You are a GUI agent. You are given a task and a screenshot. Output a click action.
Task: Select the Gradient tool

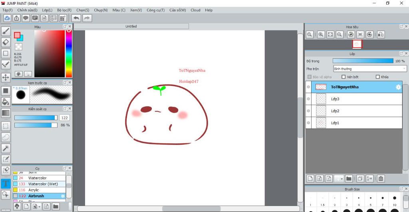6,113
